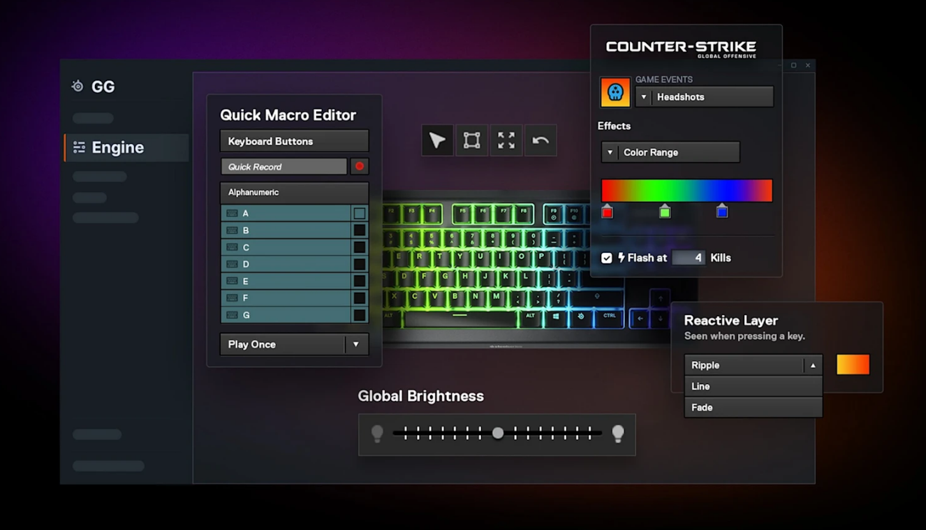
Task: Uncheck the Flash at Kills checkbox
Action: point(607,258)
